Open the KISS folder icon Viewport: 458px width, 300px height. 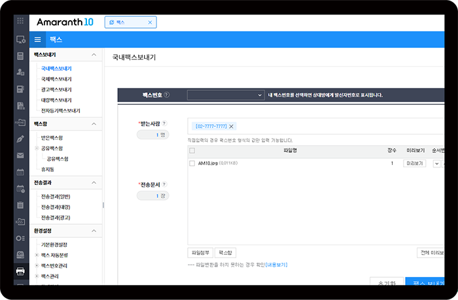(x=20, y=222)
